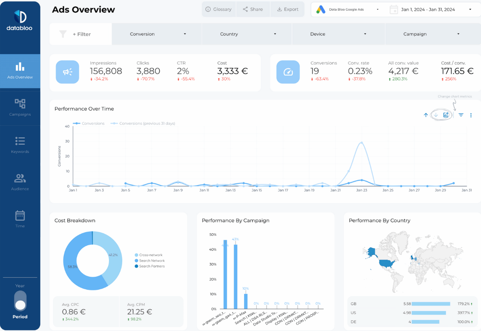Open the Country filter dropdown

point(247,34)
